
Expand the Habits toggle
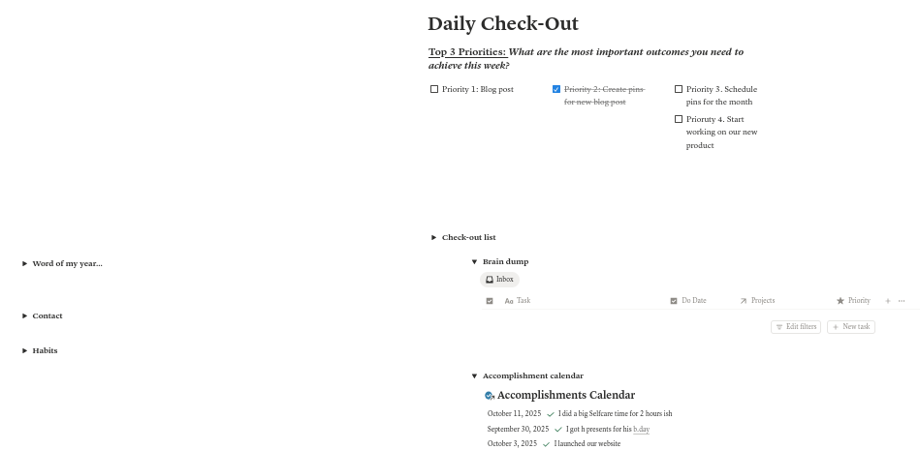click(25, 350)
